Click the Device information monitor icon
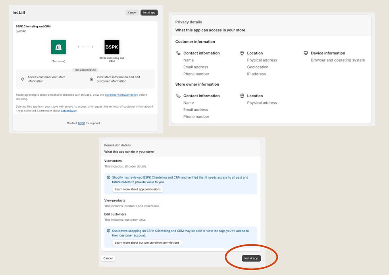 tap(306, 53)
